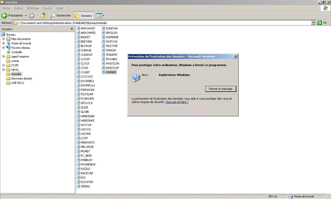Select the Corbeille recycle bin icon

8,52
